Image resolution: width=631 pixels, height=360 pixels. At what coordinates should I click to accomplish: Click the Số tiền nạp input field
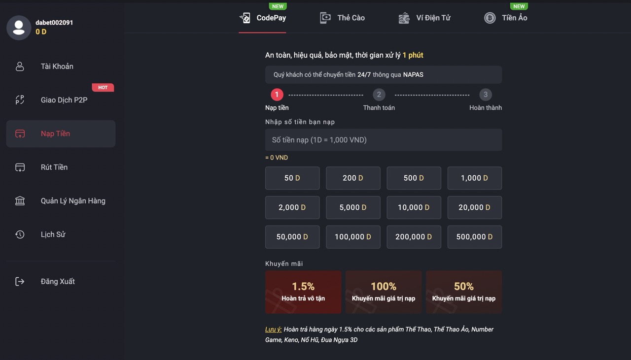tap(383, 140)
